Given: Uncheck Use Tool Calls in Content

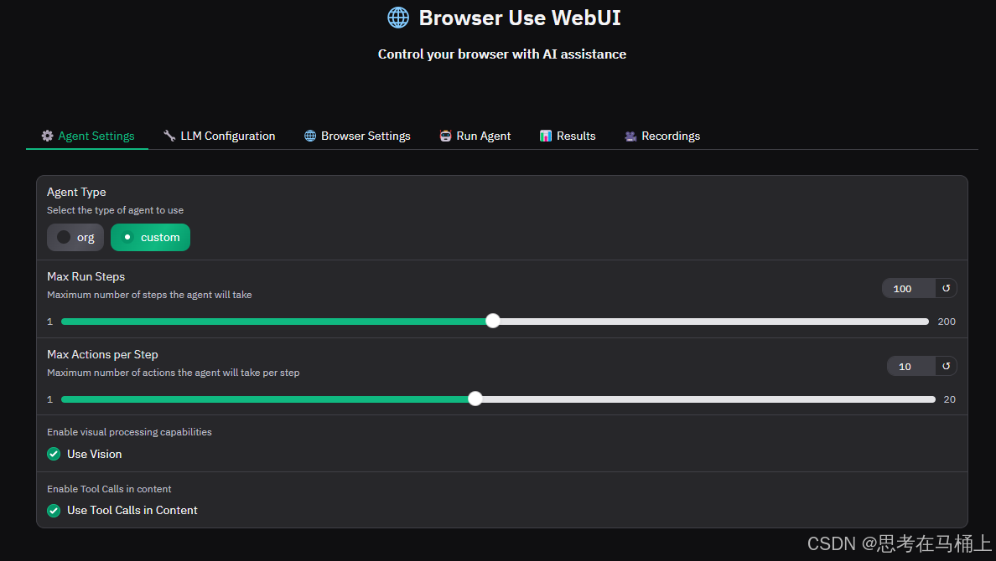Looking at the screenshot, I should click(54, 510).
